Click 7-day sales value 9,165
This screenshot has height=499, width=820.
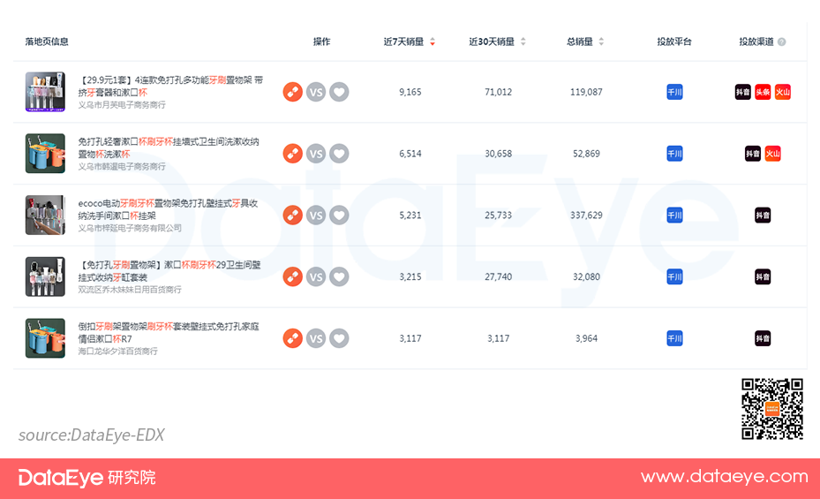(x=410, y=92)
